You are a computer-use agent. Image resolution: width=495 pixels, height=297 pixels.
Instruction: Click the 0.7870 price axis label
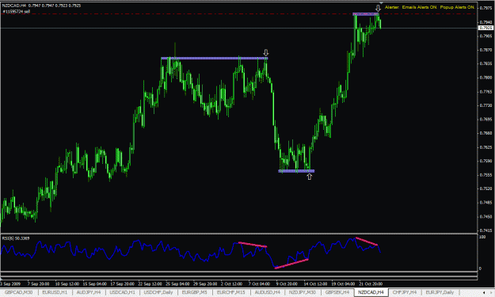[x=485, y=50]
